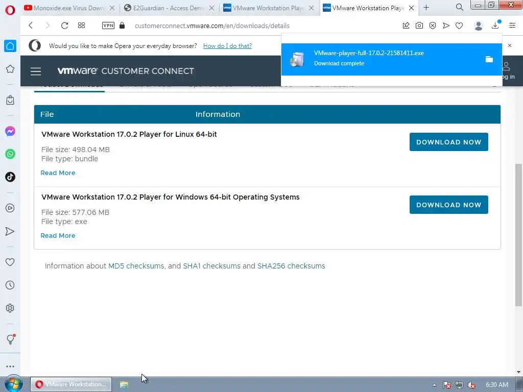523x392 pixels.
Task: Open WhatsApp in the sidebar
Action: coord(10,154)
